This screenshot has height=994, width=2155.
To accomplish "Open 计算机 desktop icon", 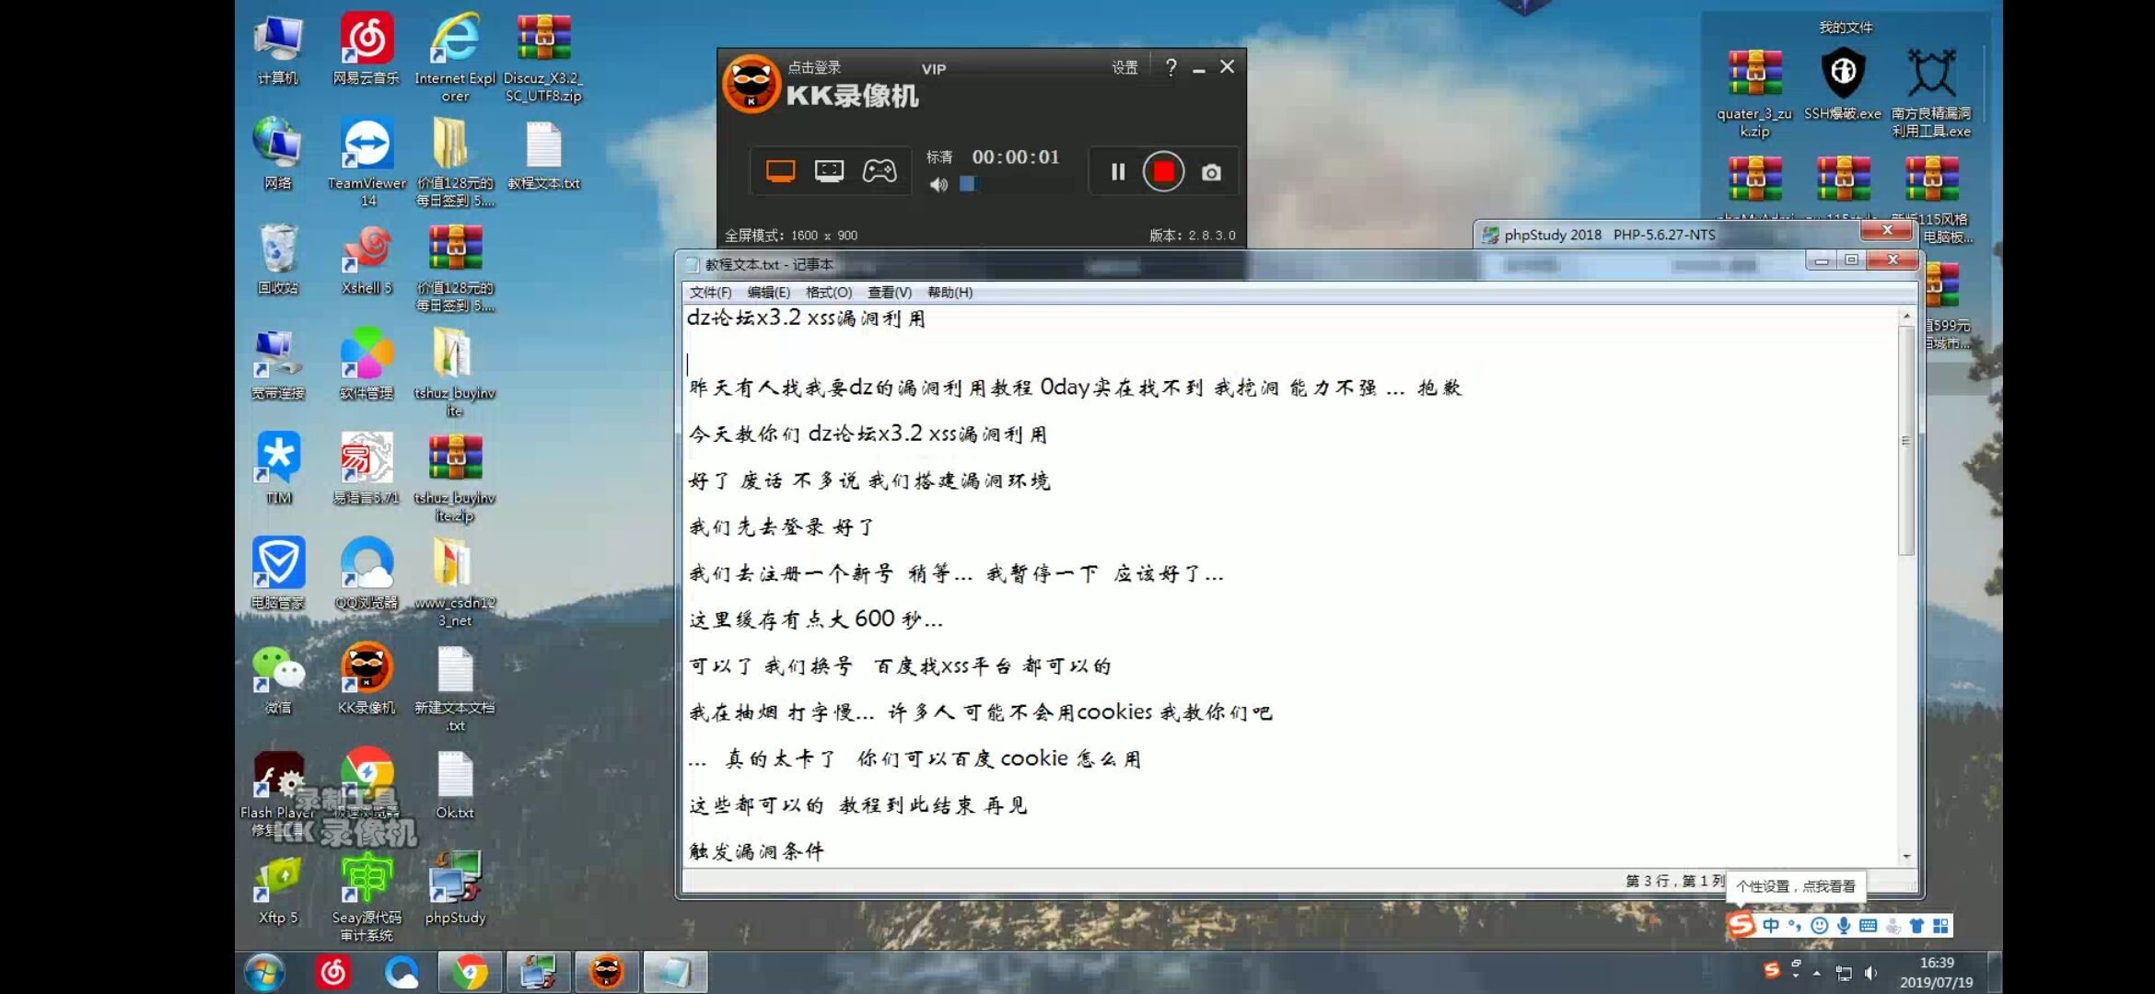I will (277, 51).
